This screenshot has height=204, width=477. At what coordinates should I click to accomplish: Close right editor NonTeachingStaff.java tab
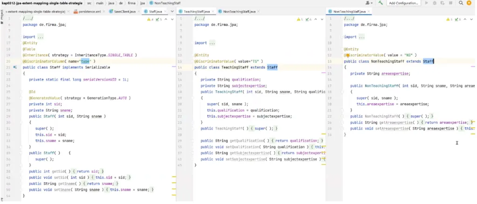pyautogui.click(x=368, y=12)
